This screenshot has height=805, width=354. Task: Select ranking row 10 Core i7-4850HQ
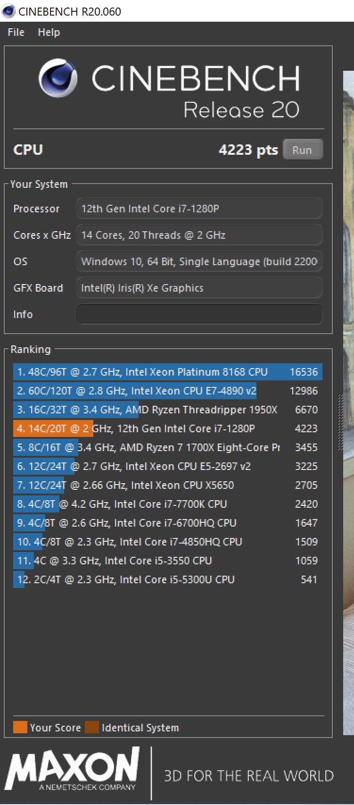point(168,542)
